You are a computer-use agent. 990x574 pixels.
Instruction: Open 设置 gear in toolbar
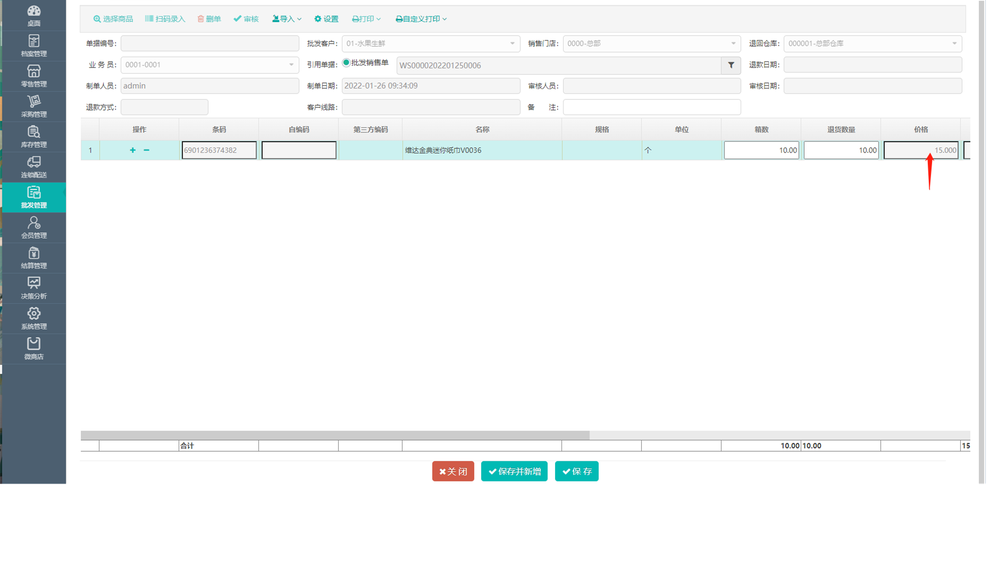[326, 19]
